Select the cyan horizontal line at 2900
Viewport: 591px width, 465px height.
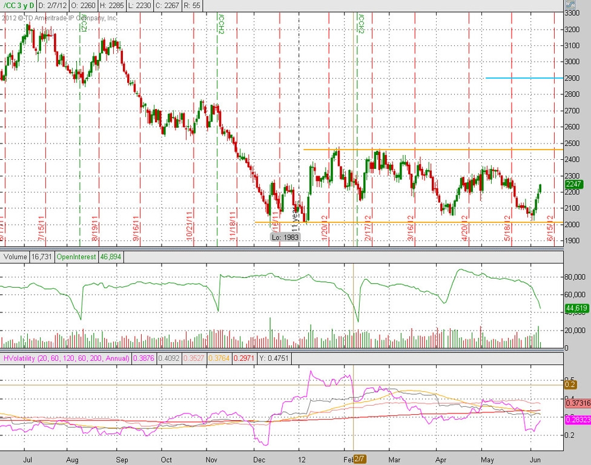point(524,78)
